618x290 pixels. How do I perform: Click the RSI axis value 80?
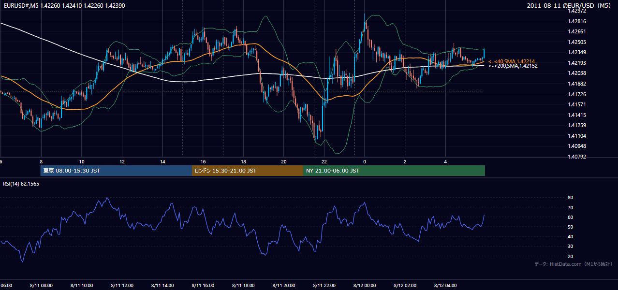click(570, 198)
